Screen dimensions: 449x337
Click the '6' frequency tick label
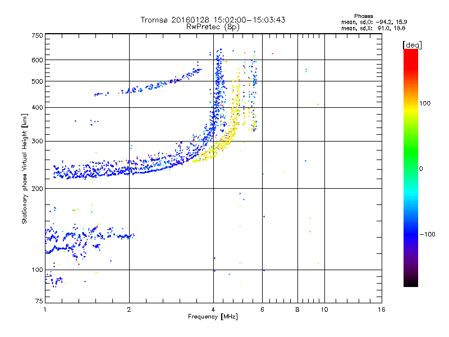pyautogui.click(x=262, y=309)
